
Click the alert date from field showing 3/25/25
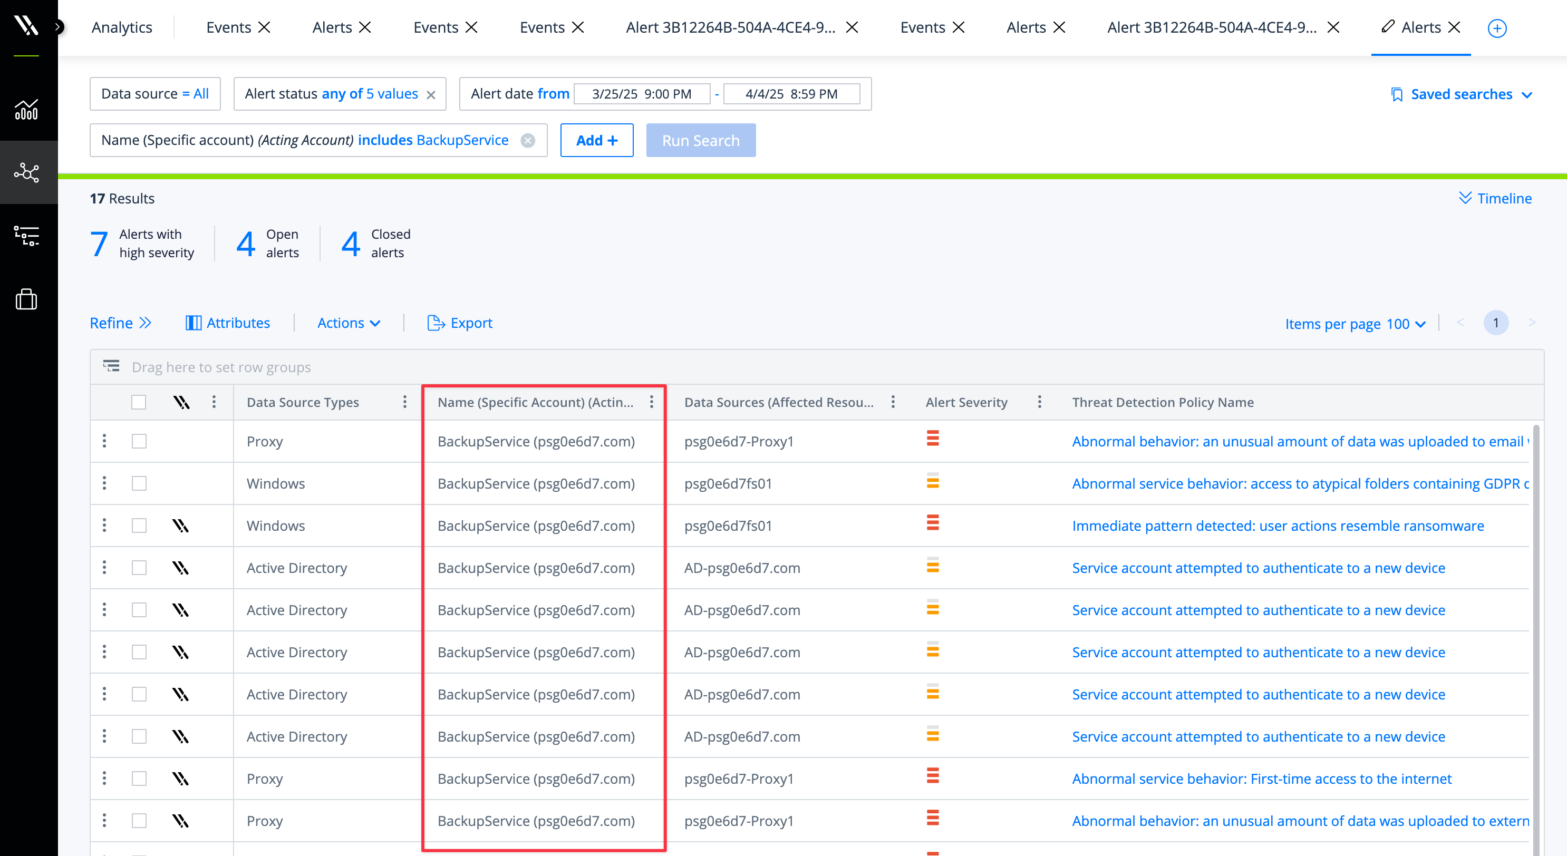642,94
